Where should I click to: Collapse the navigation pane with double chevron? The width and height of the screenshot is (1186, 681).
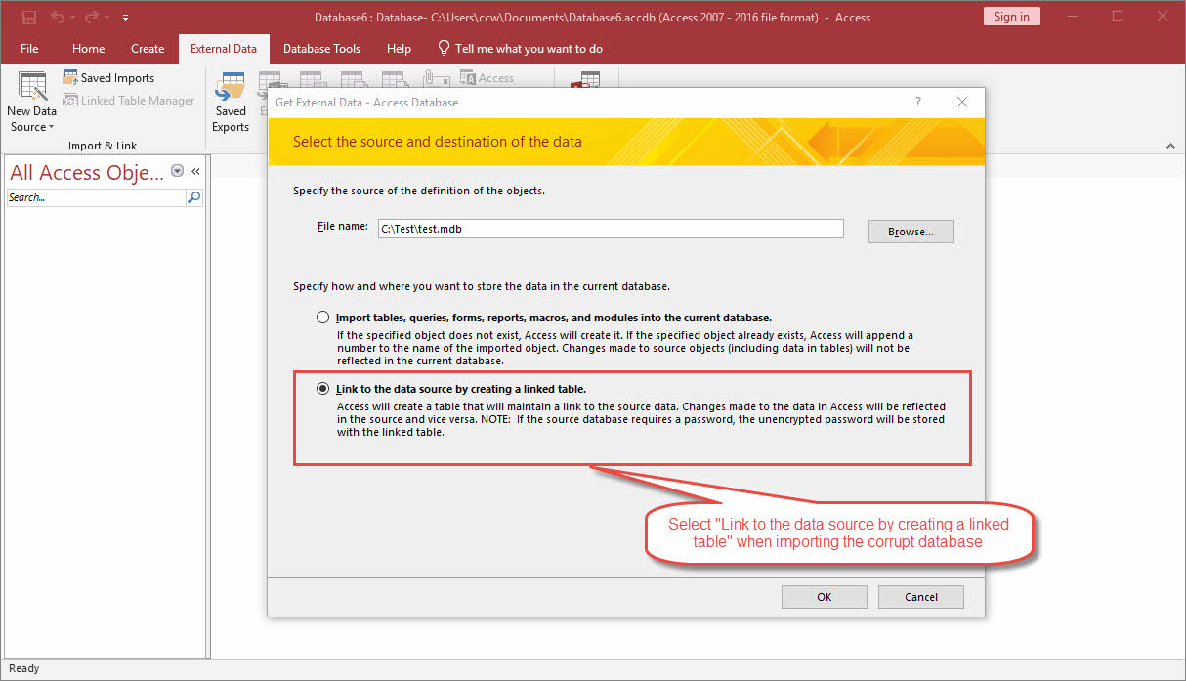point(195,171)
